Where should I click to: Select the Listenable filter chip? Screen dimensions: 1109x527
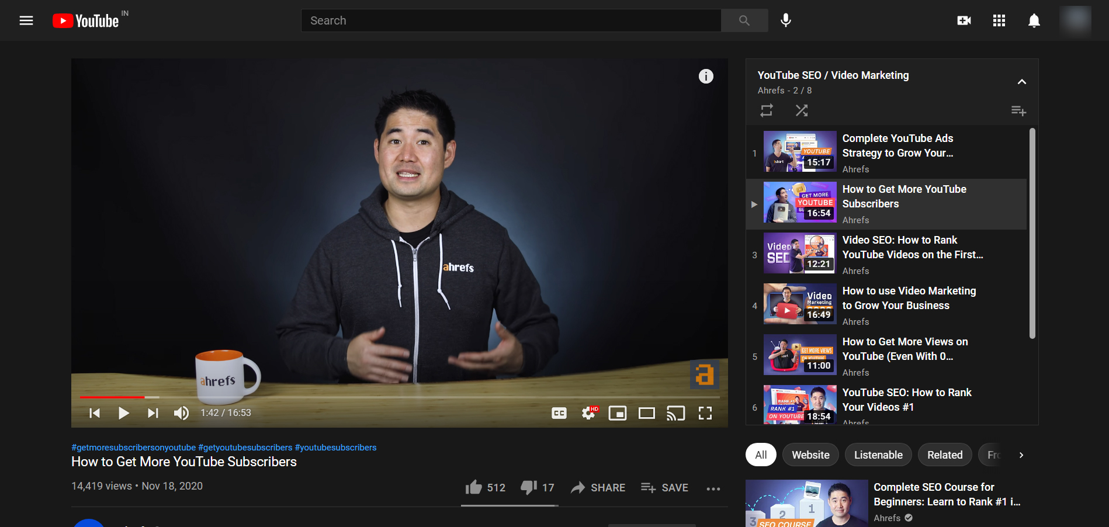[x=878, y=455]
